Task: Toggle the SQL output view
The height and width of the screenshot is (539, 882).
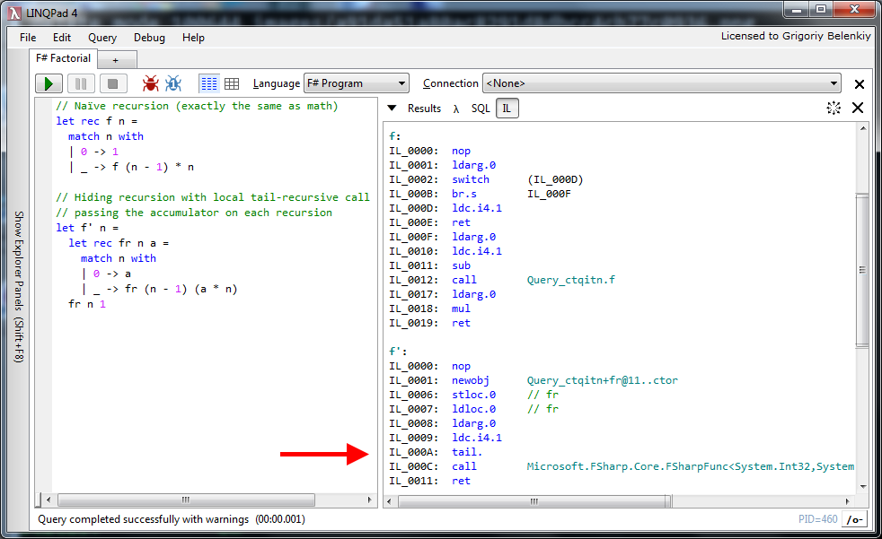Action: coord(481,108)
